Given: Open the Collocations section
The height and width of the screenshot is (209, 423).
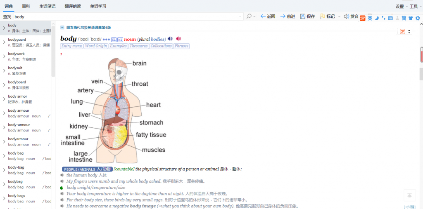Looking at the screenshot, I should 161,46.
